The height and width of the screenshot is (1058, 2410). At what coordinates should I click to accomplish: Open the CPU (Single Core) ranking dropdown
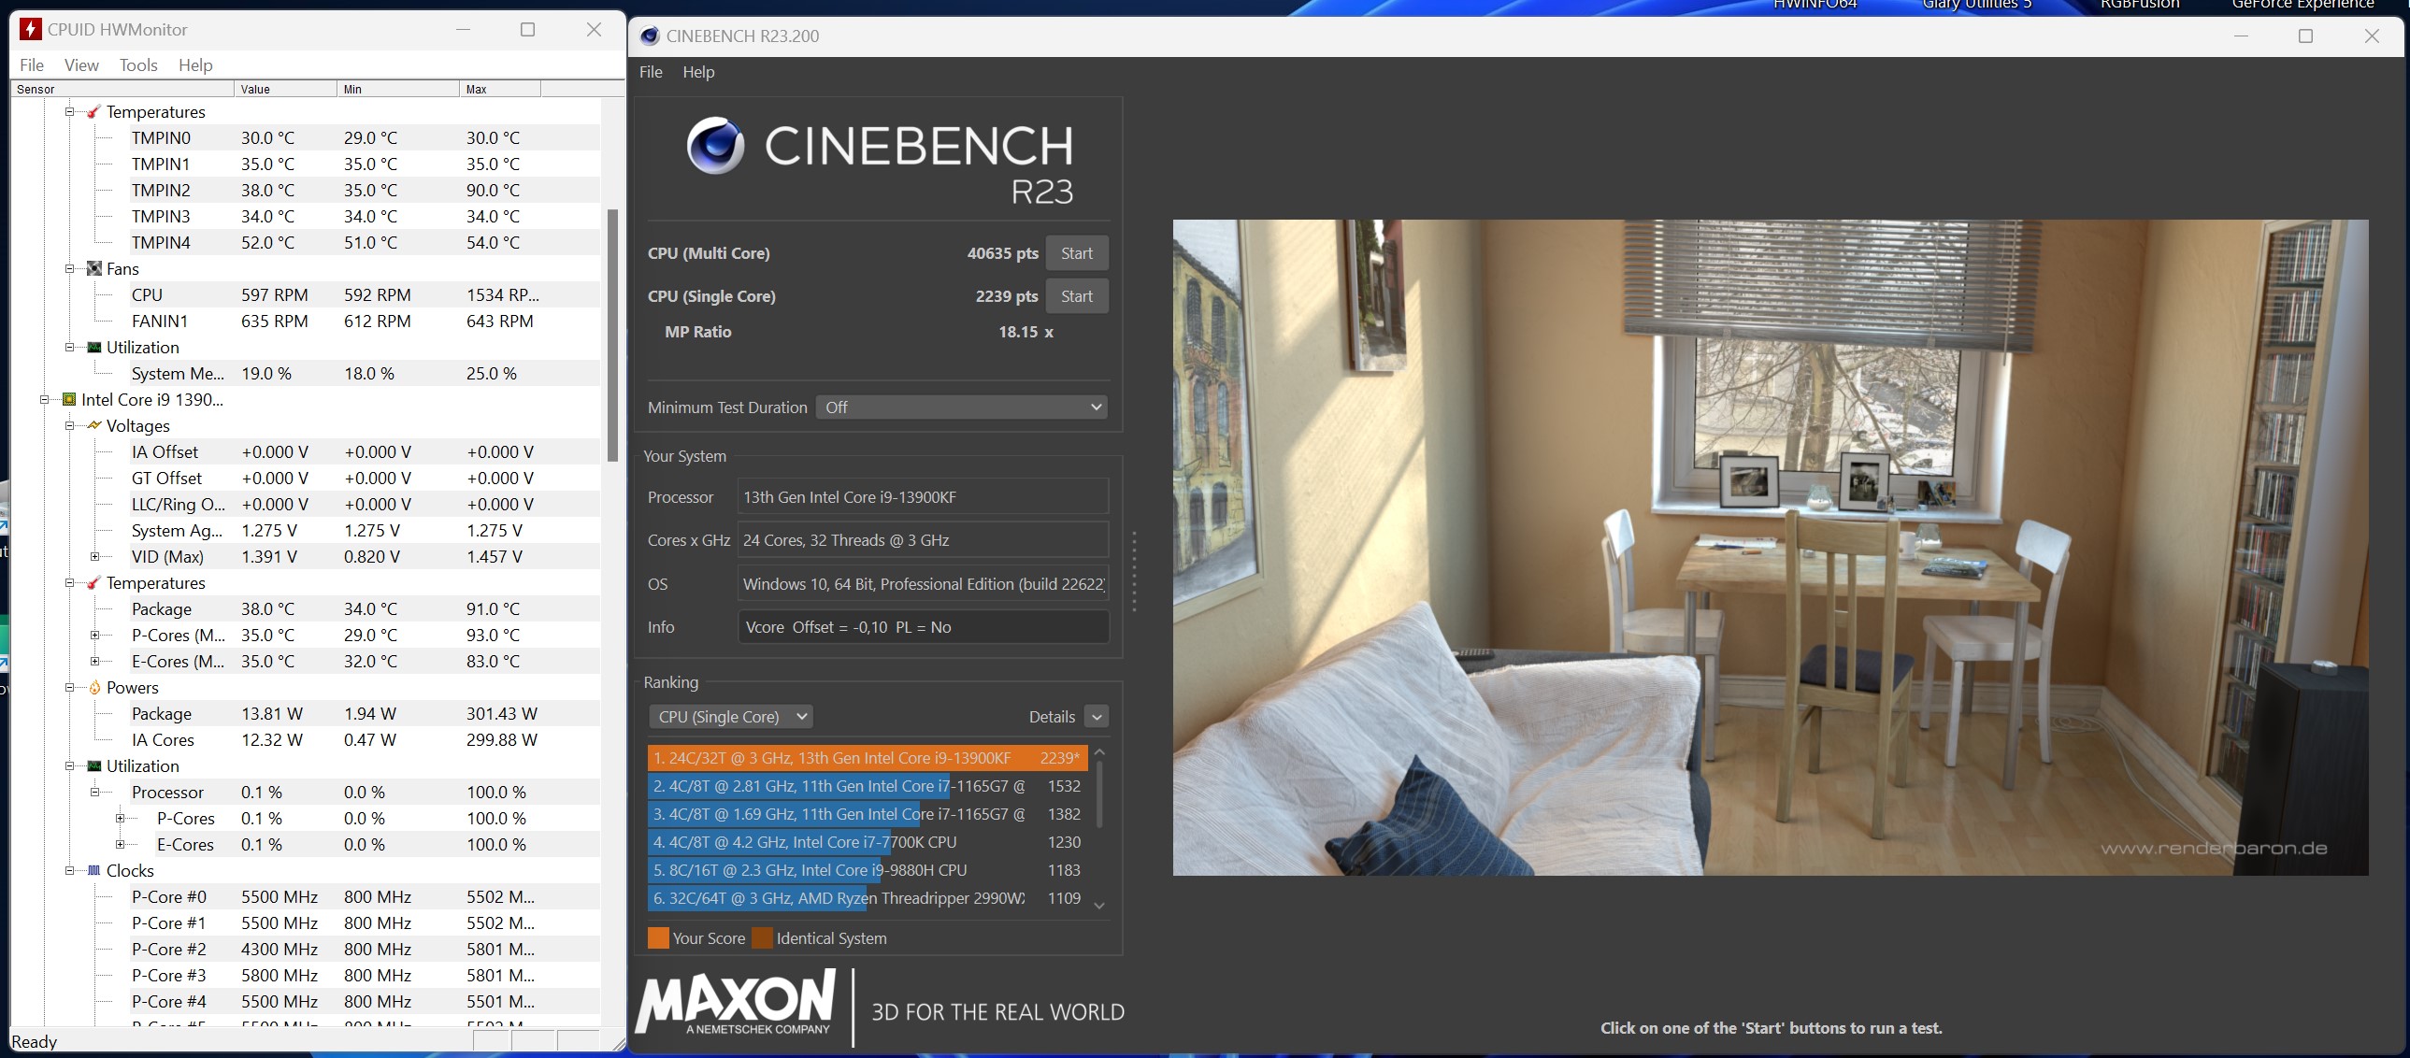click(x=731, y=718)
